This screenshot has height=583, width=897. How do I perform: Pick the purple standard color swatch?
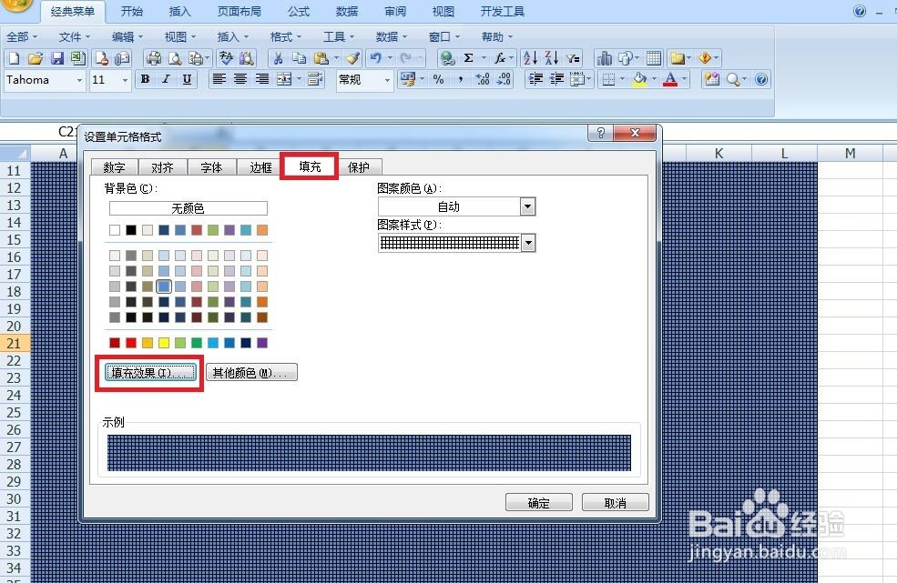(262, 342)
